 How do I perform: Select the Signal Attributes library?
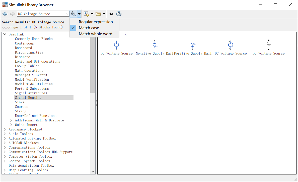[x=31, y=93]
